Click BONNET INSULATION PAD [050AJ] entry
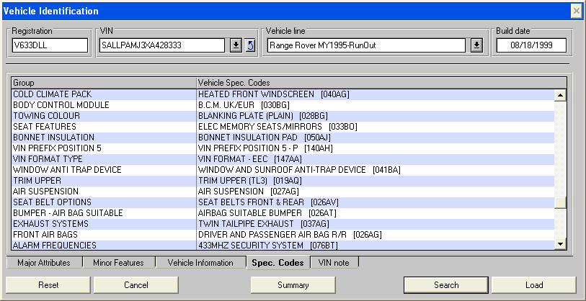 [x=265, y=138]
